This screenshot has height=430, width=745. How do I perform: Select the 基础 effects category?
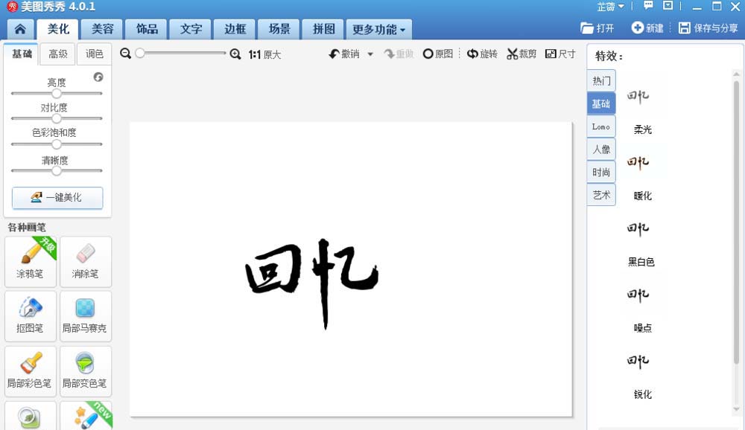(601, 103)
